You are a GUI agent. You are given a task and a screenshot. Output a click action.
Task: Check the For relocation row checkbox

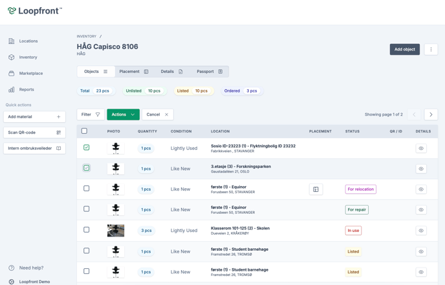(86, 188)
